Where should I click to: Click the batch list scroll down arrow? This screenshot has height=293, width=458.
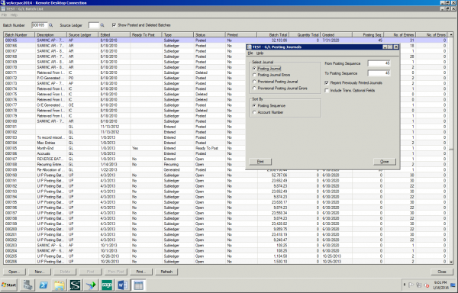450,262
